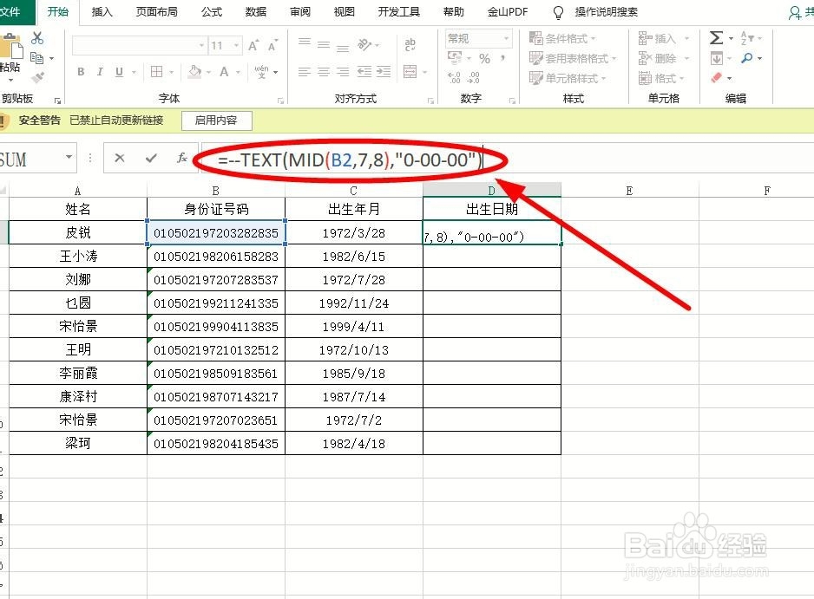Click the Insert Function fx icon
This screenshot has height=599, width=814.
click(x=181, y=158)
